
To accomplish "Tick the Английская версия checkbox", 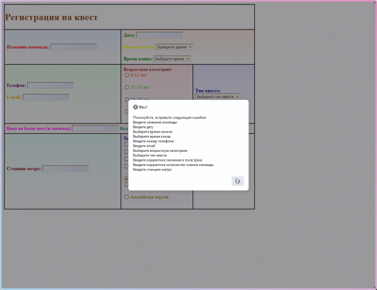I will (x=126, y=197).
